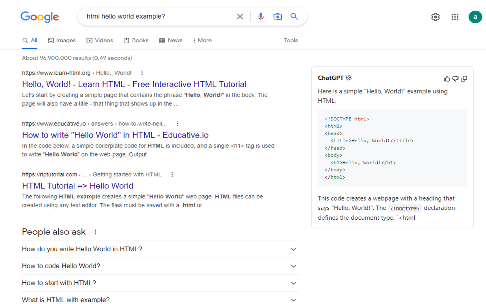Select the All results tab
This screenshot has height=304, width=486.
[x=30, y=40]
